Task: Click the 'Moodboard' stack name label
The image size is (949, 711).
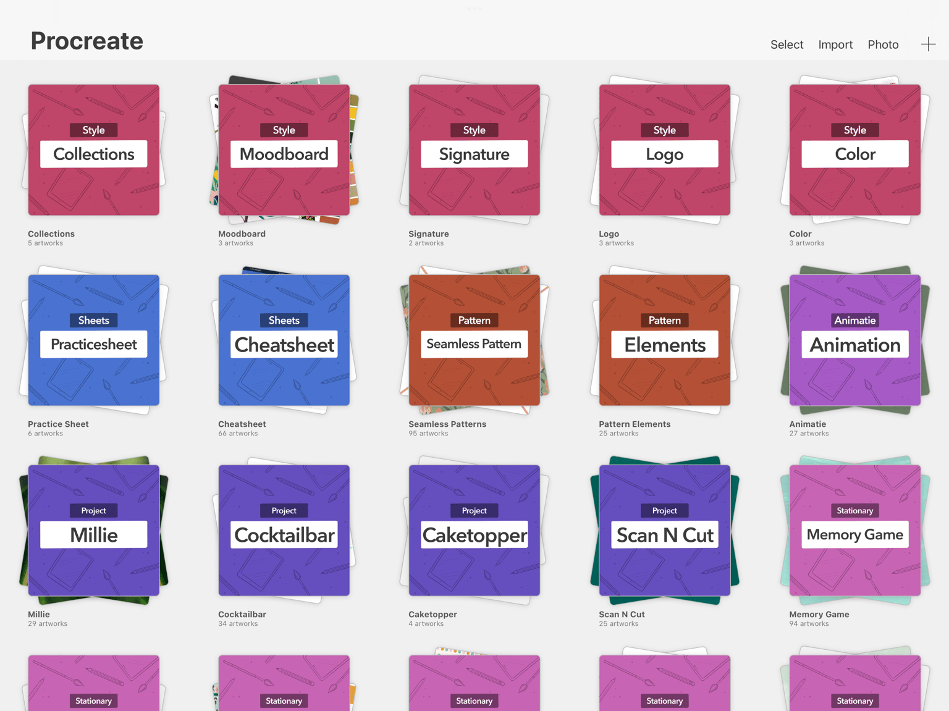Action: coord(242,233)
